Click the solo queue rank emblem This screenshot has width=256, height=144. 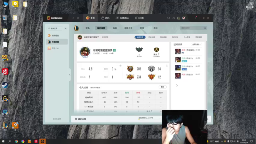point(139,50)
